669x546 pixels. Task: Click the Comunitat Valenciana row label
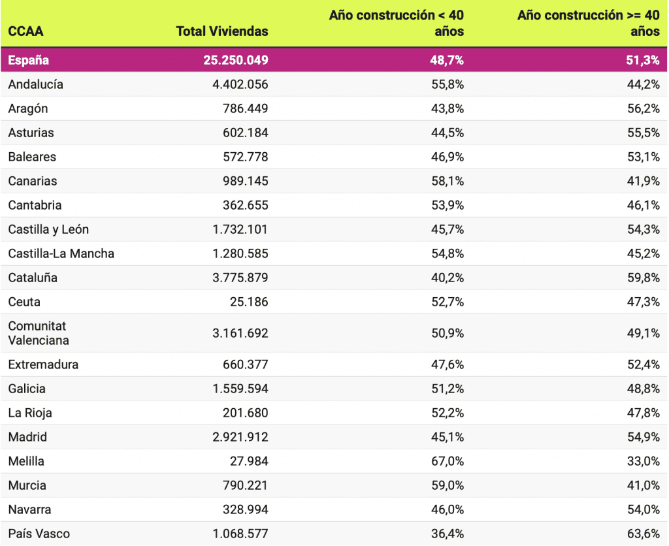pyautogui.click(x=38, y=333)
